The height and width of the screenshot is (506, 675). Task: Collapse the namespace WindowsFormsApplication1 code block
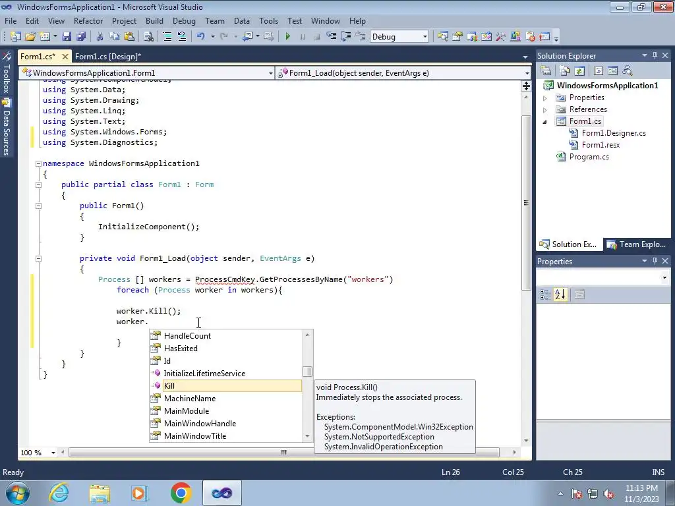(x=38, y=163)
